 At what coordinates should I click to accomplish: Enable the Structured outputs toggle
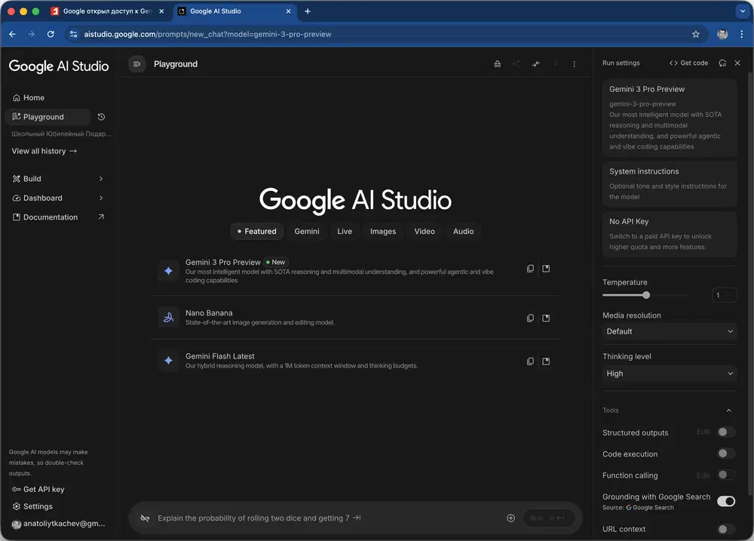tap(725, 432)
